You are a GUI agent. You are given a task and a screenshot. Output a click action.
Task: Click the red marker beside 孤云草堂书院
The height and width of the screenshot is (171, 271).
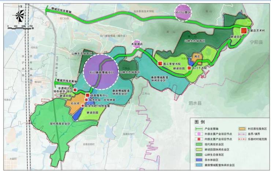(x=160, y=63)
